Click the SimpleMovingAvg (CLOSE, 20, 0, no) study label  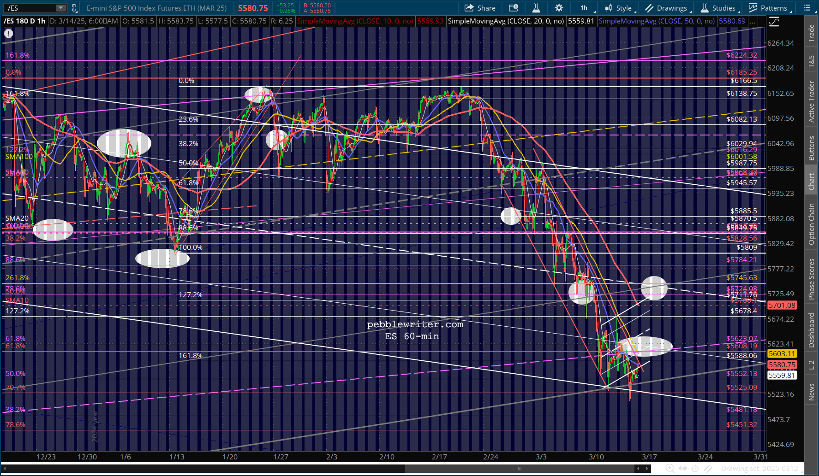pyautogui.click(x=506, y=21)
